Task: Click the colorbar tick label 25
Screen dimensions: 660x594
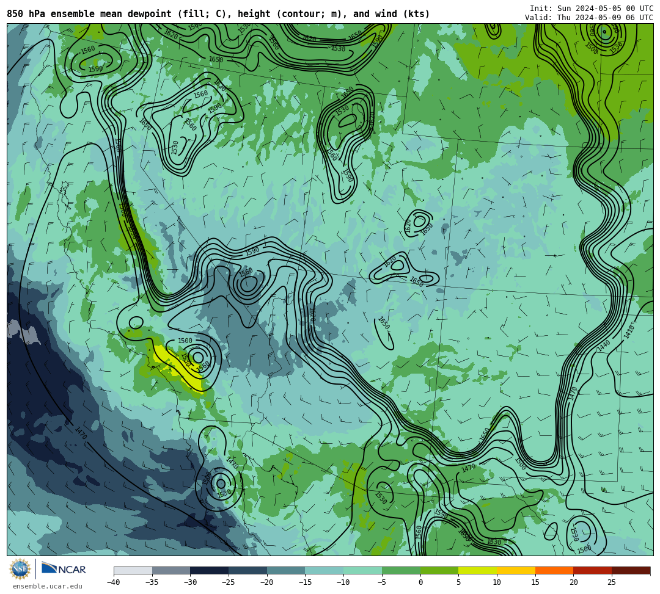Action: 612,582
